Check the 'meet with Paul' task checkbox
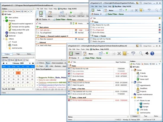This screenshot has height=122, width=163. click(x=36, y=45)
